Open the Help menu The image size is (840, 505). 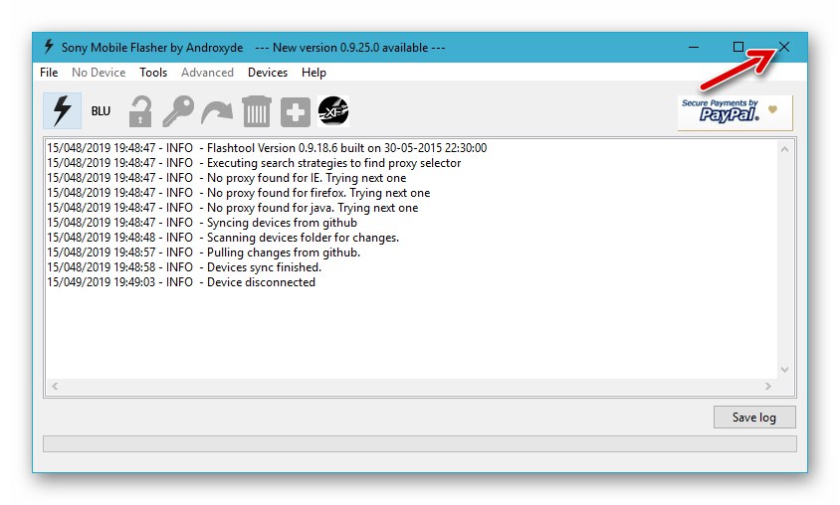pyautogui.click(x=314, y=73)
